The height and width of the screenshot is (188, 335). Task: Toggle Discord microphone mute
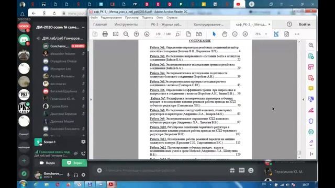coord(69,175)
